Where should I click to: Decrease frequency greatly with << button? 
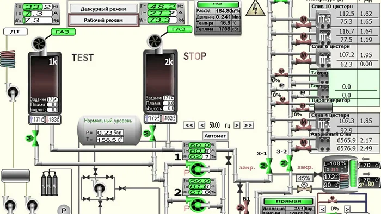tap(189, 125)
